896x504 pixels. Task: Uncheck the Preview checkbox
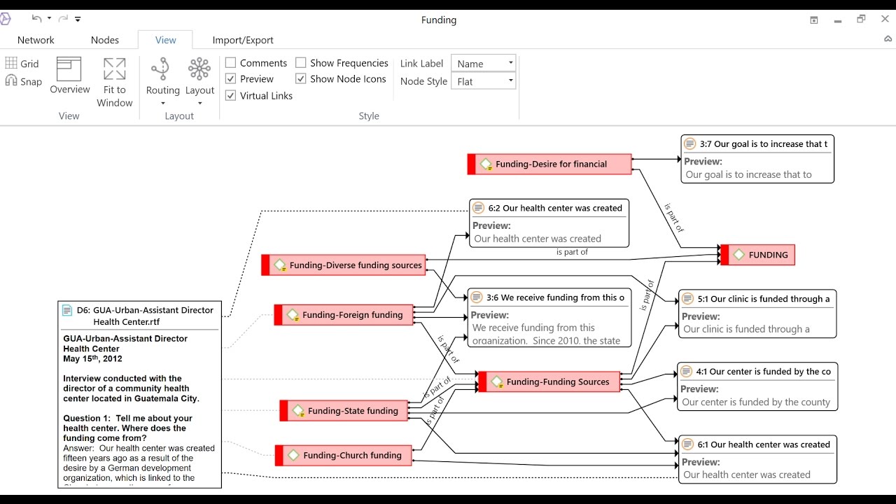(231, 79)
